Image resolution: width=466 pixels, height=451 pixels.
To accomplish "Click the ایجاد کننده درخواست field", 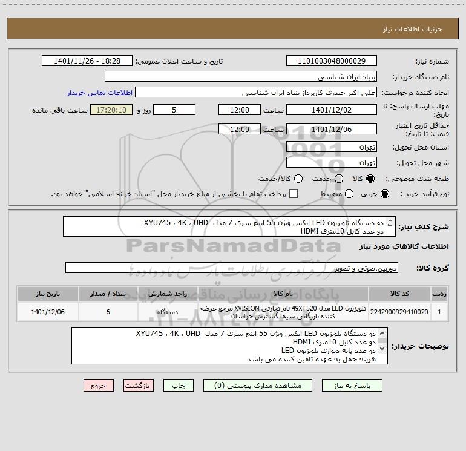I will coord(256,93).
